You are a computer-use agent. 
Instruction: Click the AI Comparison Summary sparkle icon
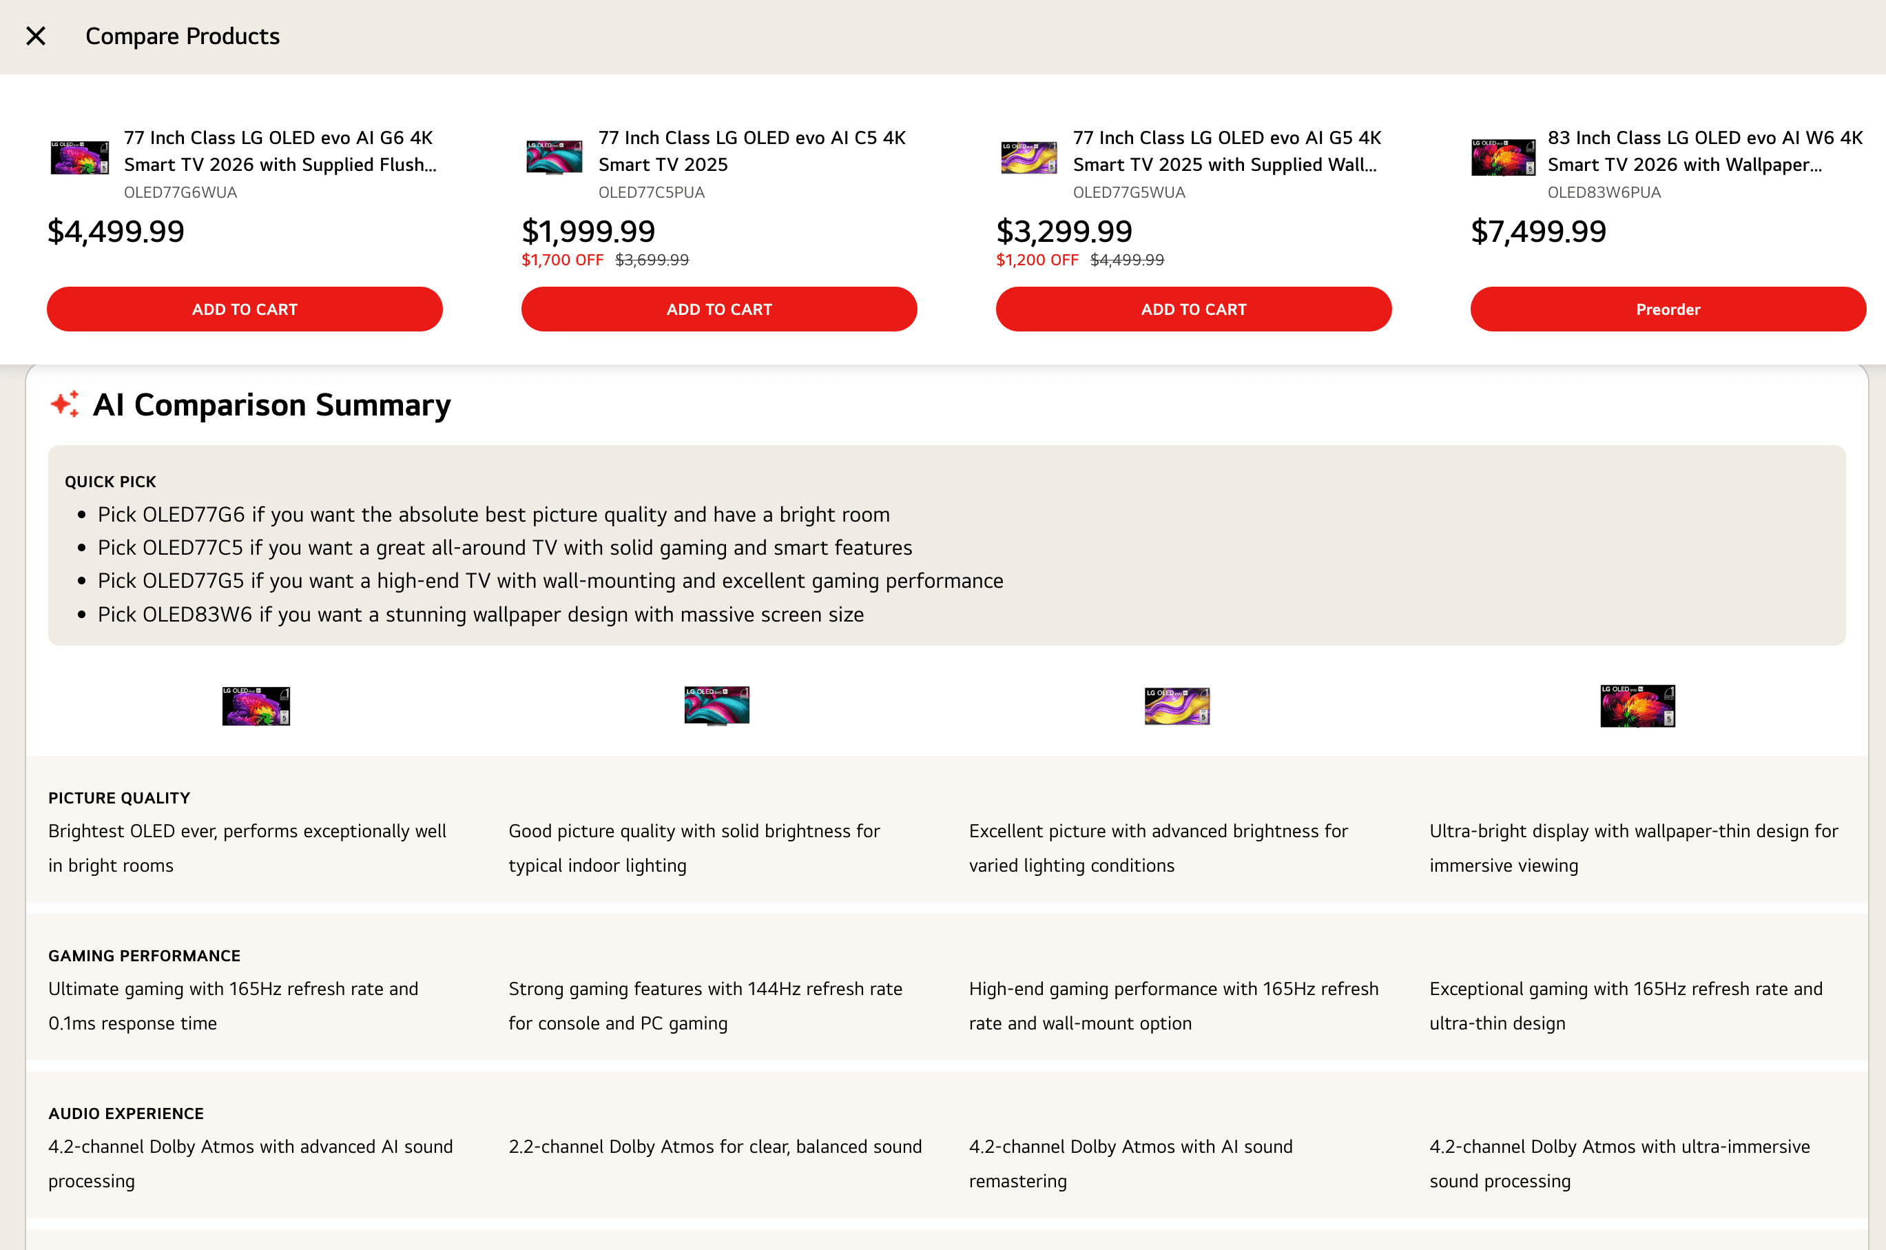[65, 404]
